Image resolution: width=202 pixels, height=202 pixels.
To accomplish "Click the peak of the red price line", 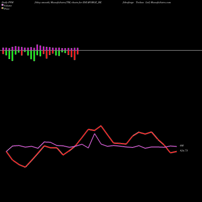I will [x=101, y=126].
